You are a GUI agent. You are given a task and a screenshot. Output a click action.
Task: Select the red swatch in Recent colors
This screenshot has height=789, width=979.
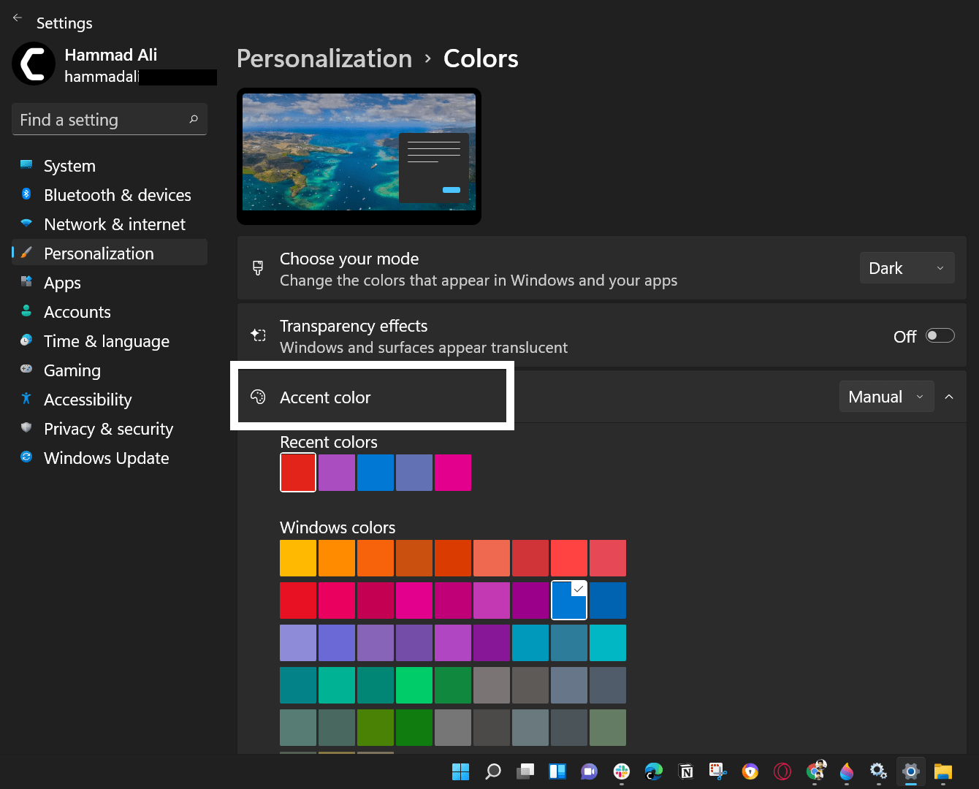coord(298,472)
